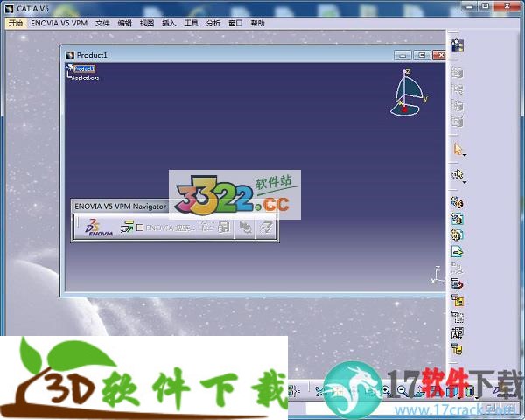The image size is (525, 420).
Task: Click the 3D compass in the viewport
Action: click(x=407, y=94)
